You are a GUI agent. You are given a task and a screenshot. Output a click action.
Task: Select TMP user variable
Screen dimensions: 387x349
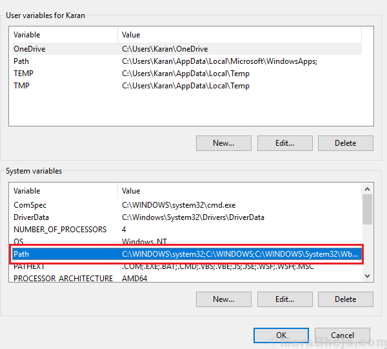click(x=187, y=86)
